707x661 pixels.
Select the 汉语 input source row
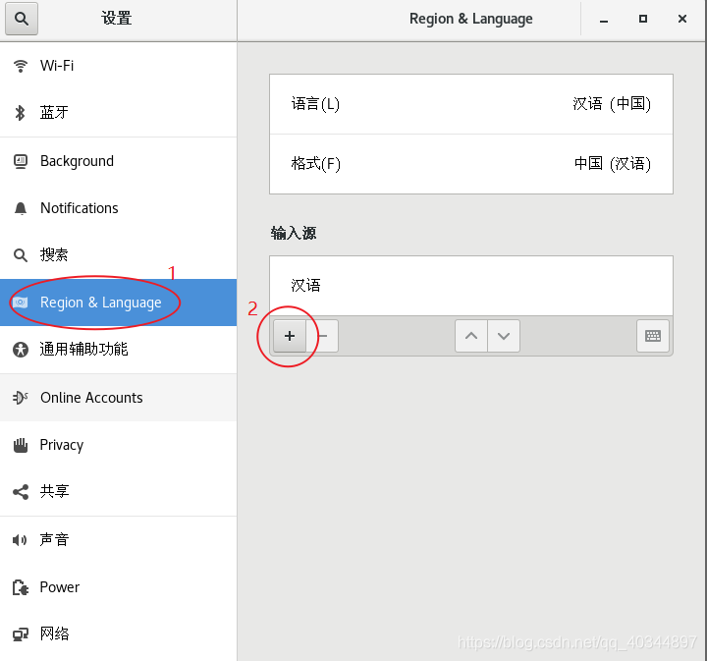tap(471, 286)
